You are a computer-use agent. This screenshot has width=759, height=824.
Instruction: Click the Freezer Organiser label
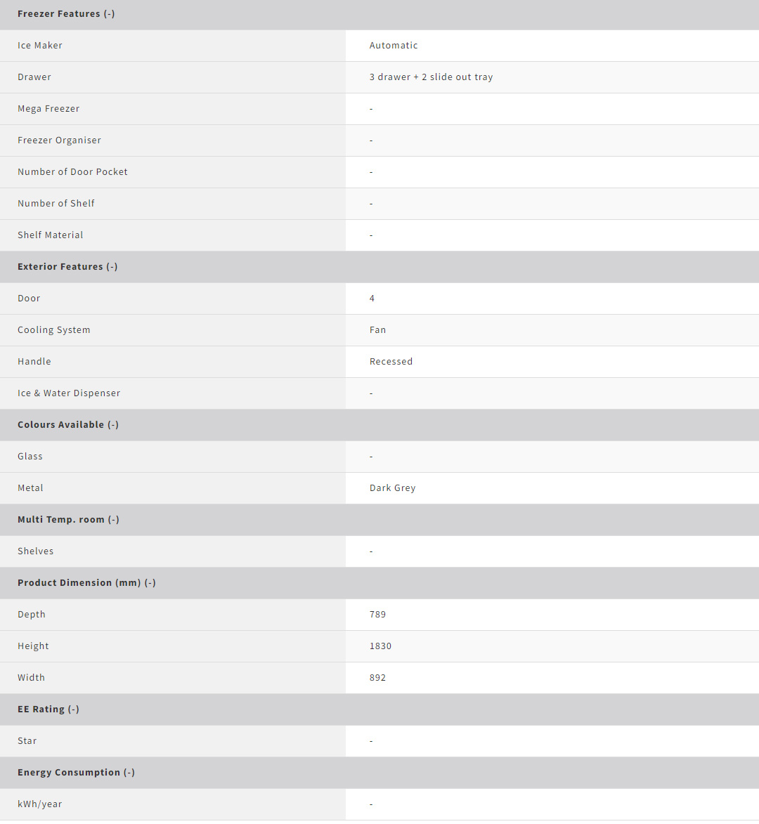[x=59, y=140]
